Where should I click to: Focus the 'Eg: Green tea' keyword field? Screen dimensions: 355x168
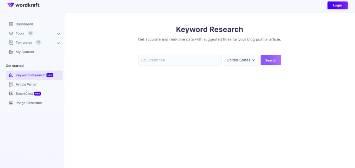coord(180,60)
